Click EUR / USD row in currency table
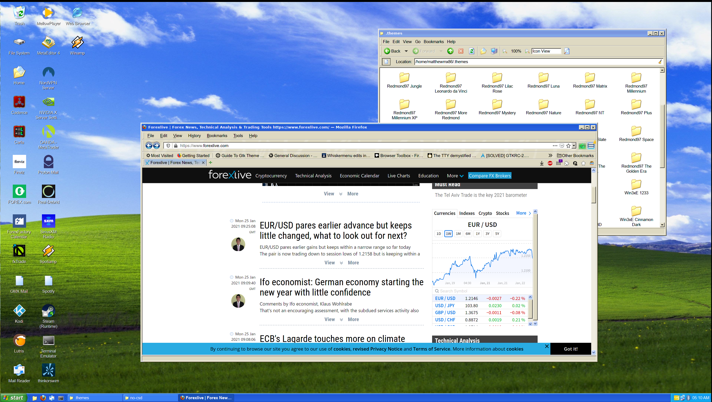The width and height of the screenshot is (712, 402). click(480, 298)
